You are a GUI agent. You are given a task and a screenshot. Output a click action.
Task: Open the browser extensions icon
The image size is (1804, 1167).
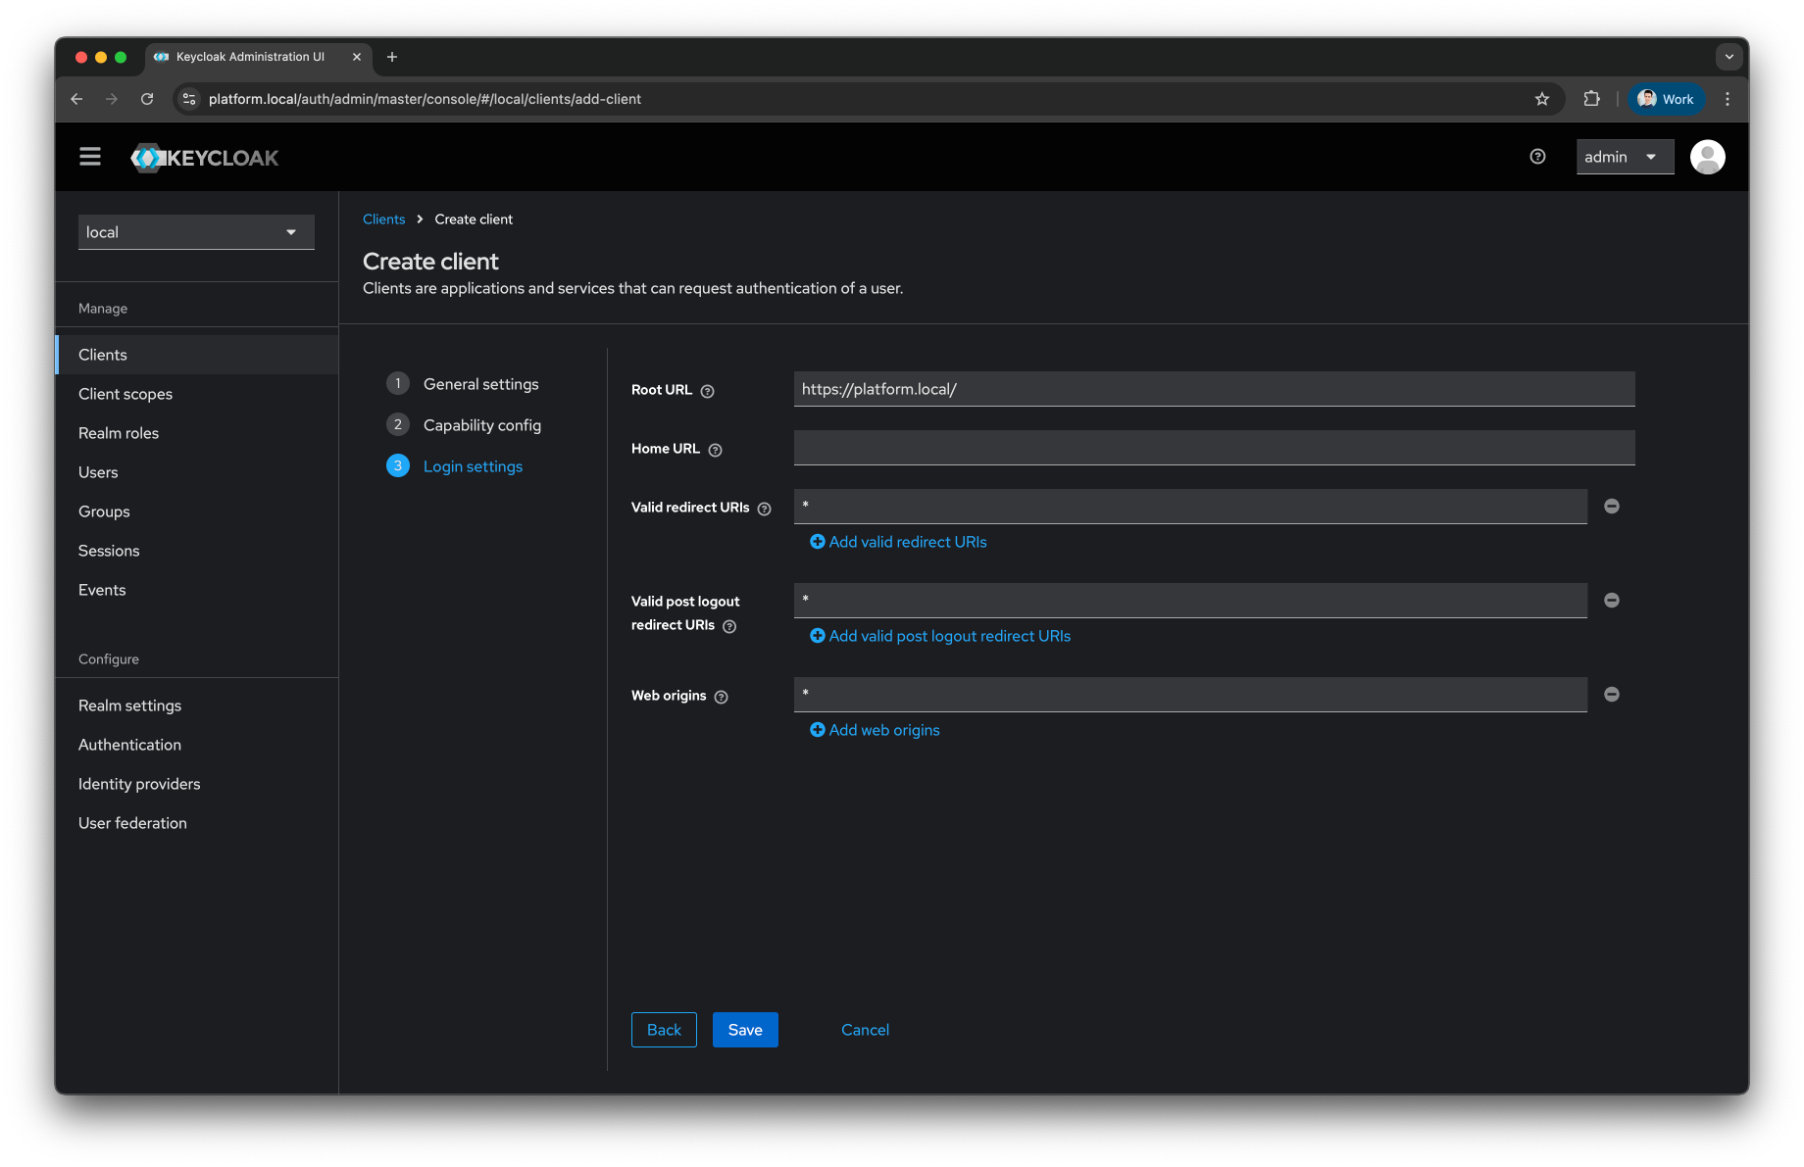tap(1590, 98)
